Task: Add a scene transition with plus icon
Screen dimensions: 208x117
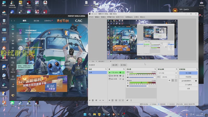Action: coord(170,80)
